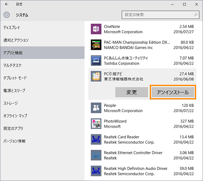Click the back arrow icon

(x=6, y=4)
